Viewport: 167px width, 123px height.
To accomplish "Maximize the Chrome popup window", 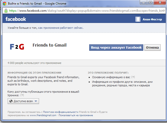I will [150, 2].
